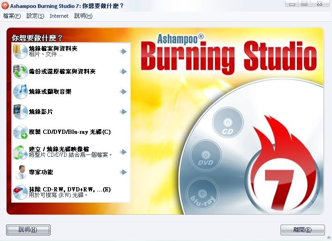Click the copy CD/DVD/Blu-ray disc icon
This screenshot has height=241, width=332.
click(20, 131)
